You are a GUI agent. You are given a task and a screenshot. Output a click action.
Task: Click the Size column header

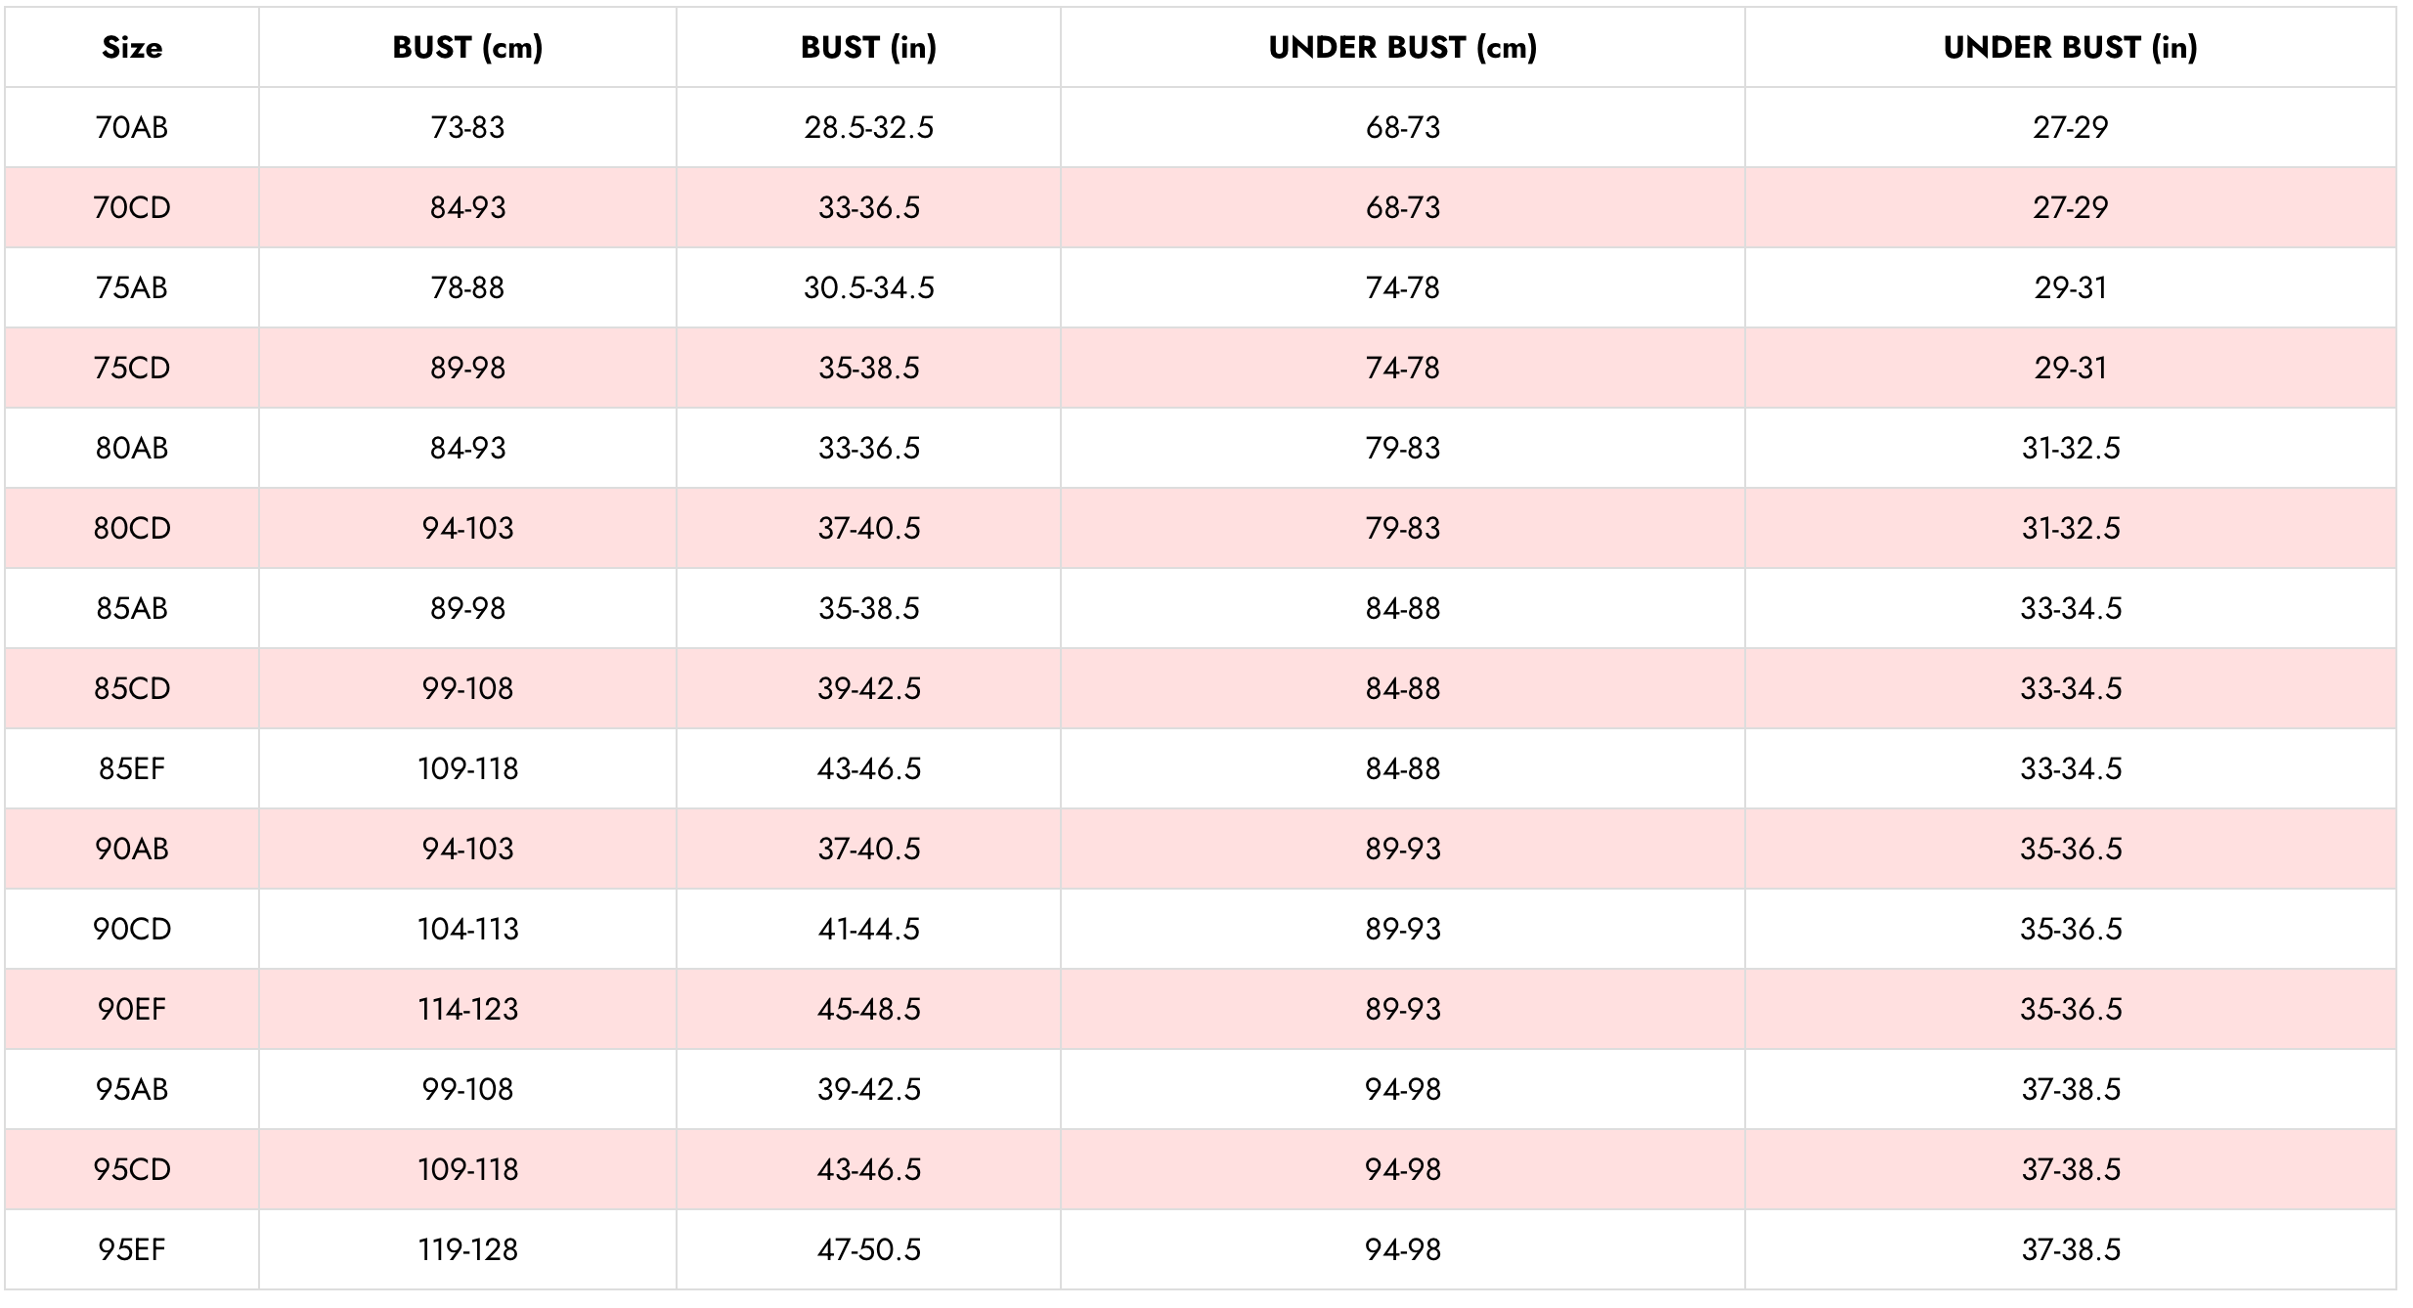[x=132, y=47]
